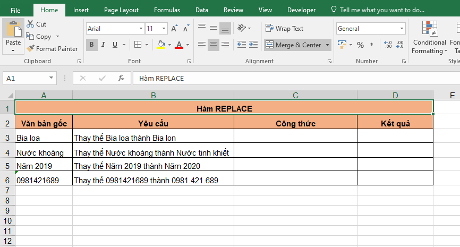Click the Cut scissors icon

point(30,24)
